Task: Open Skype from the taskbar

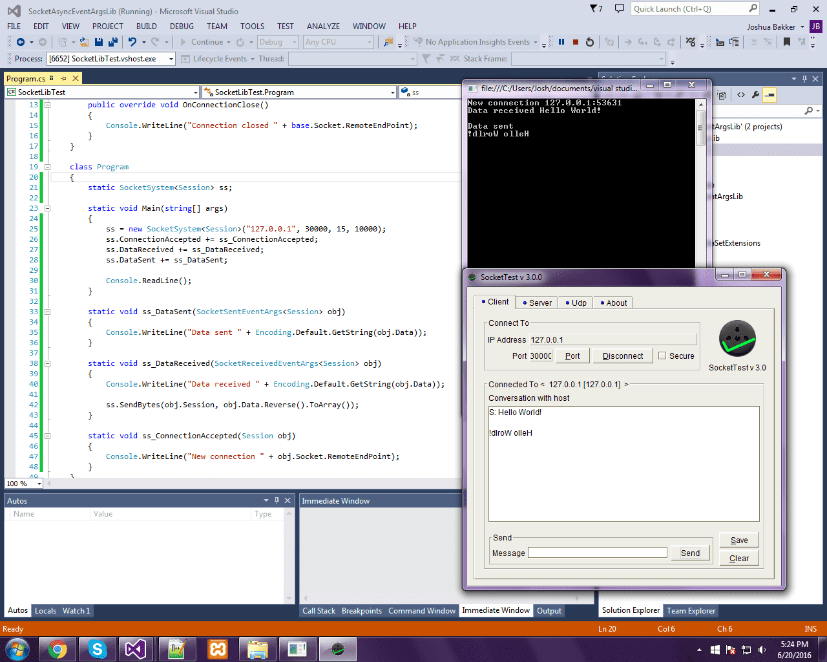Action: 98,649
